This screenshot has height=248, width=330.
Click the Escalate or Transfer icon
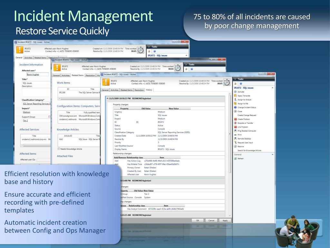click(235, 123)
